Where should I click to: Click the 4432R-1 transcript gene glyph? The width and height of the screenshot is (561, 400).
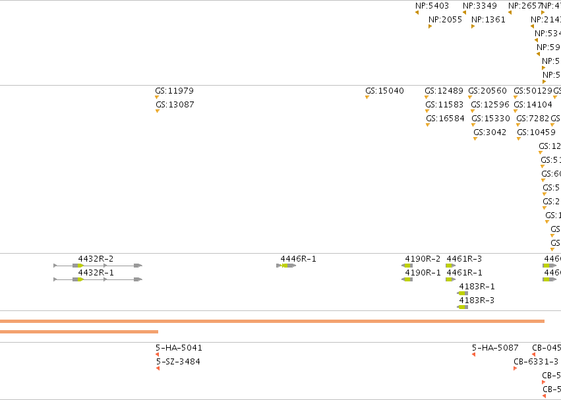98,279
